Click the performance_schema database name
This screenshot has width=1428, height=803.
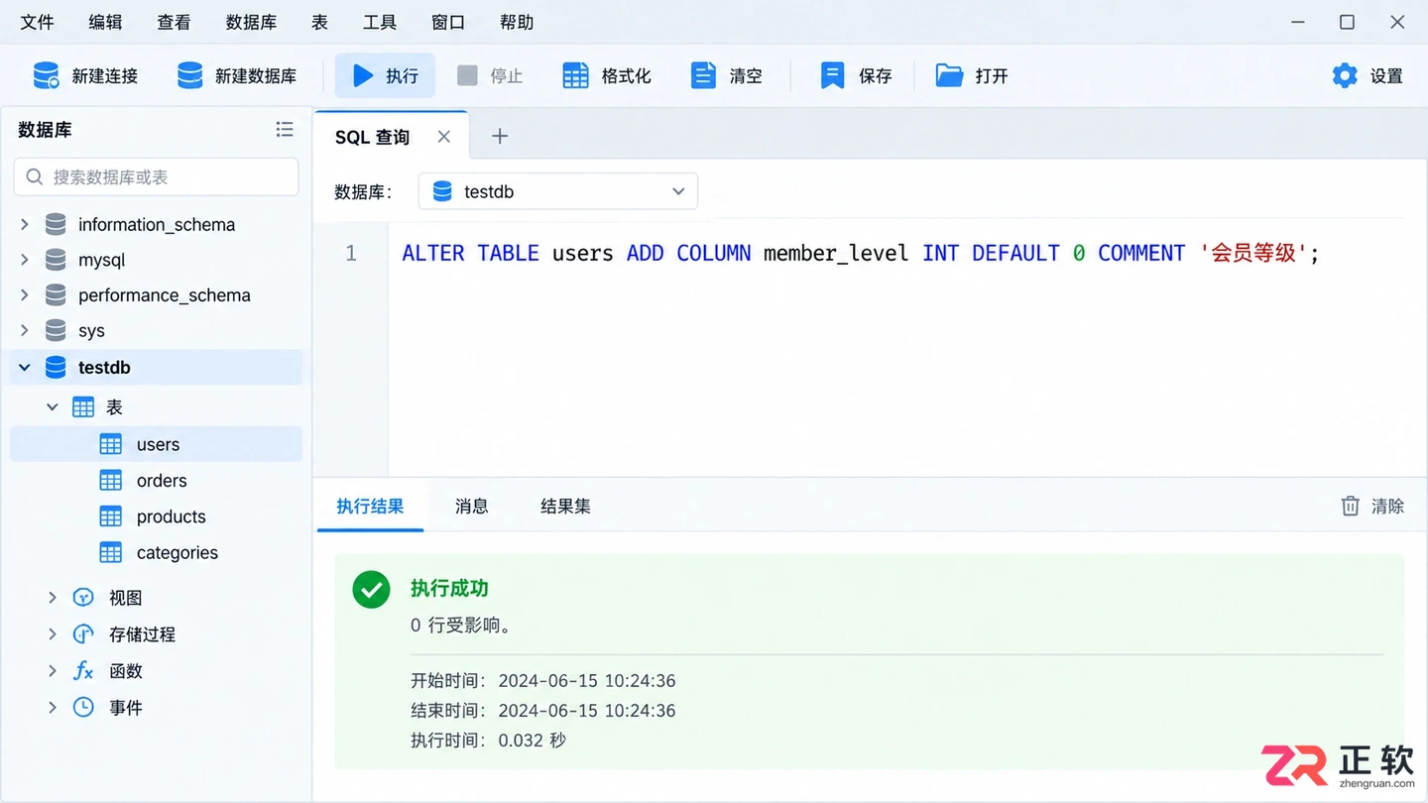pos(165,295)
